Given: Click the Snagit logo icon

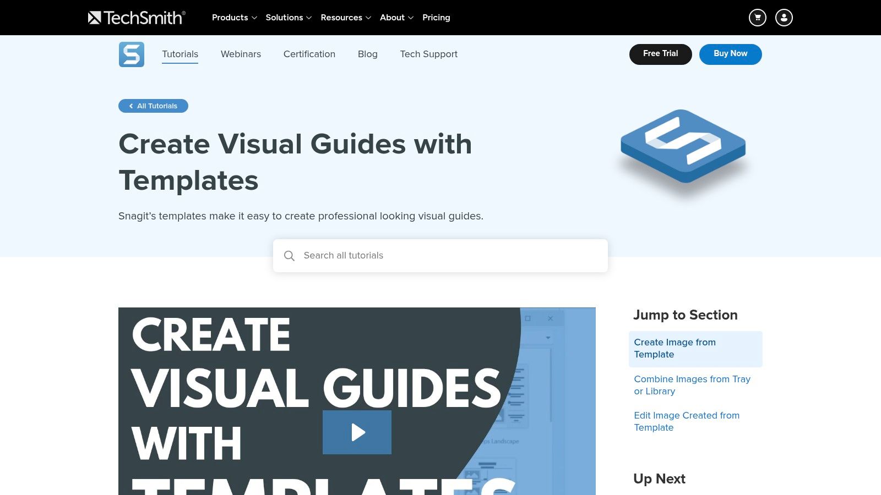Looking at the screenshot, I should coord(132,54).
